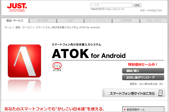
Task: Open the 製品情報ホーム side menu item
Action: coord(143,109)
